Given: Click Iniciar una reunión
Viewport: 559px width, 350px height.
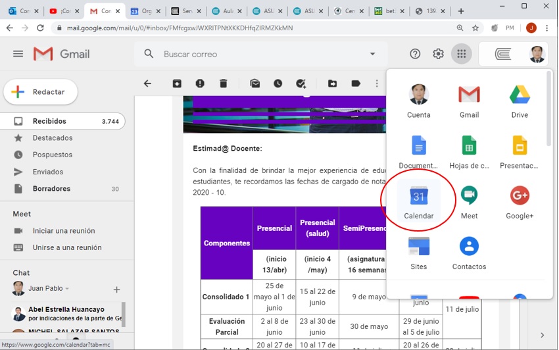Looking at the screenshot, I should pos(64,231).
